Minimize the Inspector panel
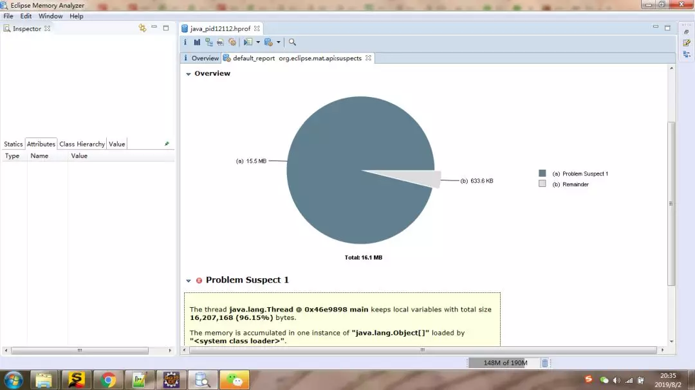 click(x=154, y=28)
